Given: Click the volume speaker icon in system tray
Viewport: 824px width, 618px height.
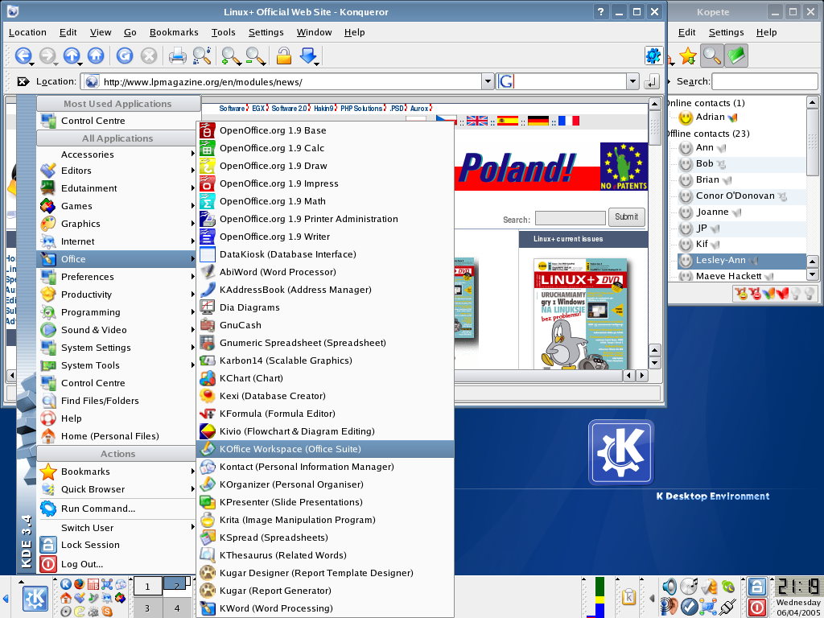Looking at the screenshot, I should pos(669,587).
